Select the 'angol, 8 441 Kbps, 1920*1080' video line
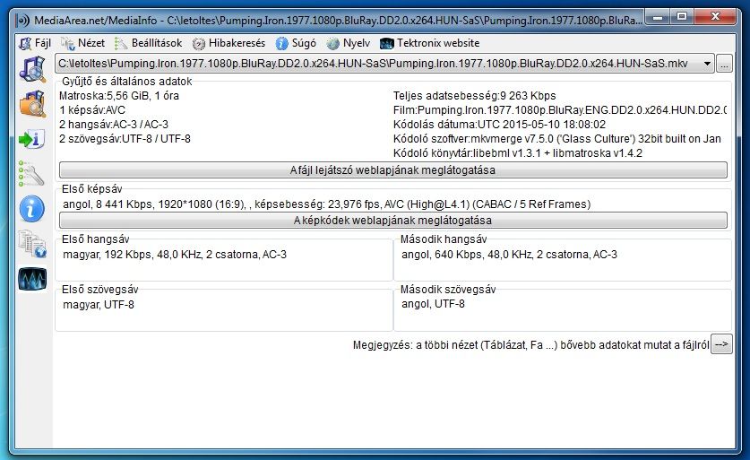The height and width of the screenshot is (460, 750). tap(327, 204)
